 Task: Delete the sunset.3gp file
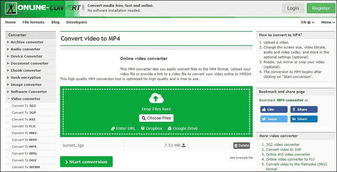241,145
